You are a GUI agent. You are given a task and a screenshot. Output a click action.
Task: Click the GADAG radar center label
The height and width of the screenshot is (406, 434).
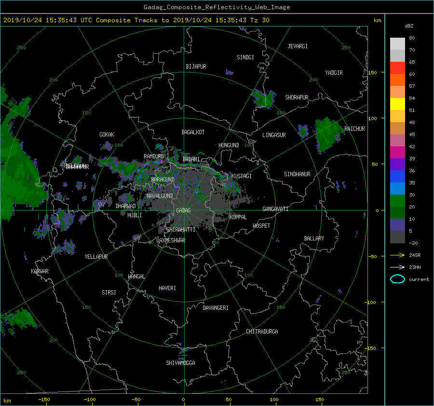(183, 210)
